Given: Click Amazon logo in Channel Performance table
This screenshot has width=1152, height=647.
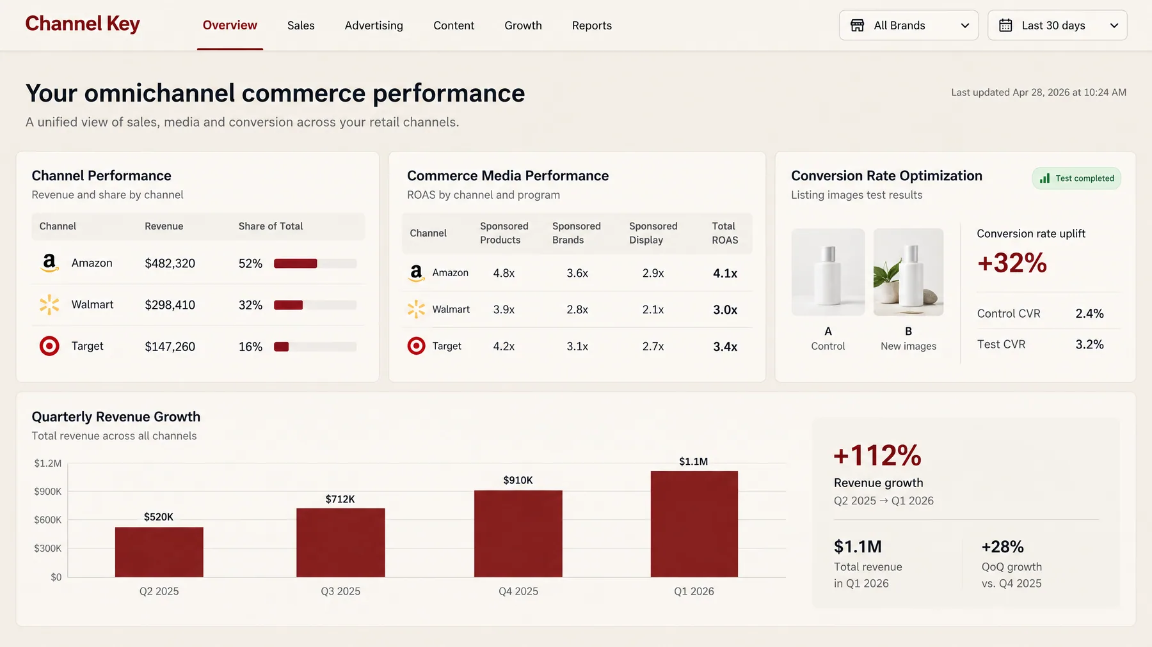Looking at the screenshot, I should (49, 263).
